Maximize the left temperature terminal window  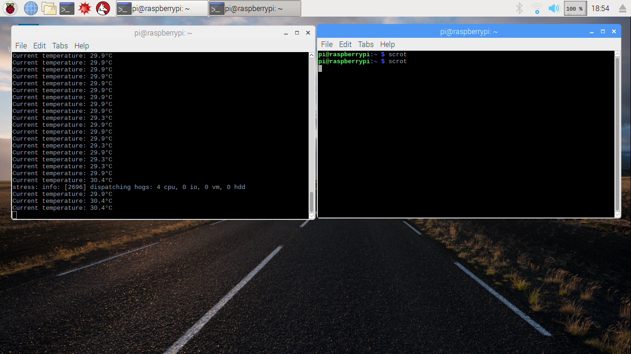point(297,33)
